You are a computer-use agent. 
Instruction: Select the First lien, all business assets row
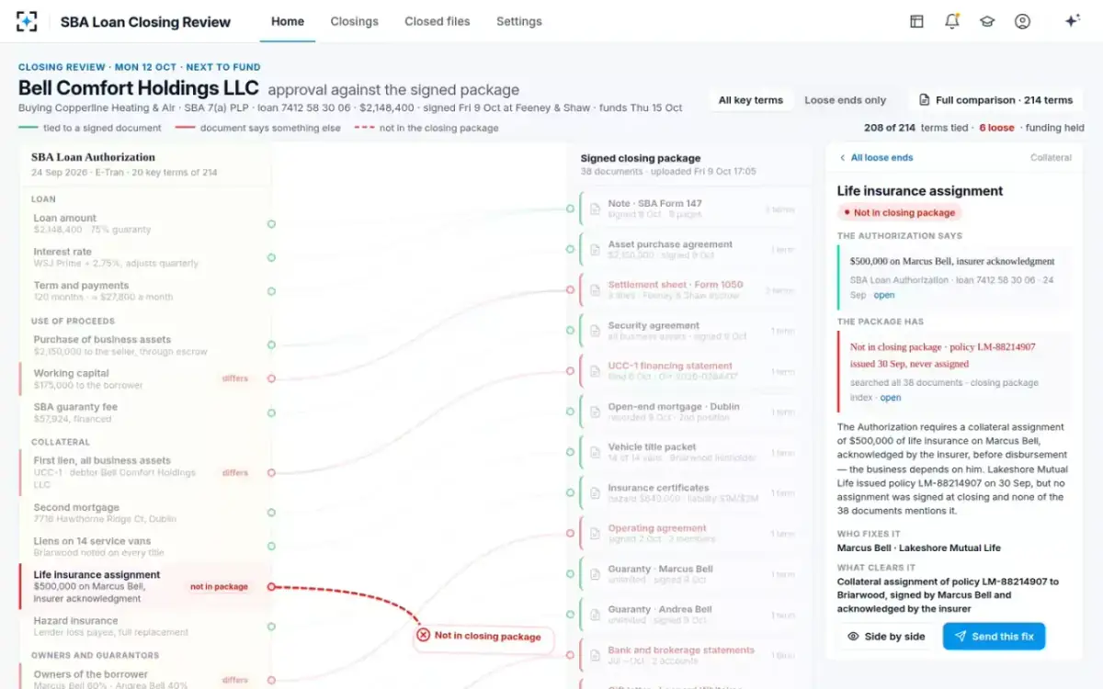pyautogui.click(x=145, y=472)
